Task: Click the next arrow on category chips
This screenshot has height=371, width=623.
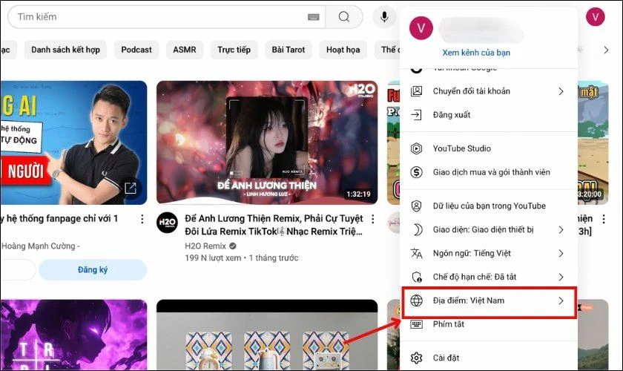Action: coord(606,50)
